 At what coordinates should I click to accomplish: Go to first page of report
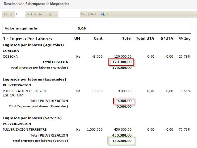coord(6,14)
